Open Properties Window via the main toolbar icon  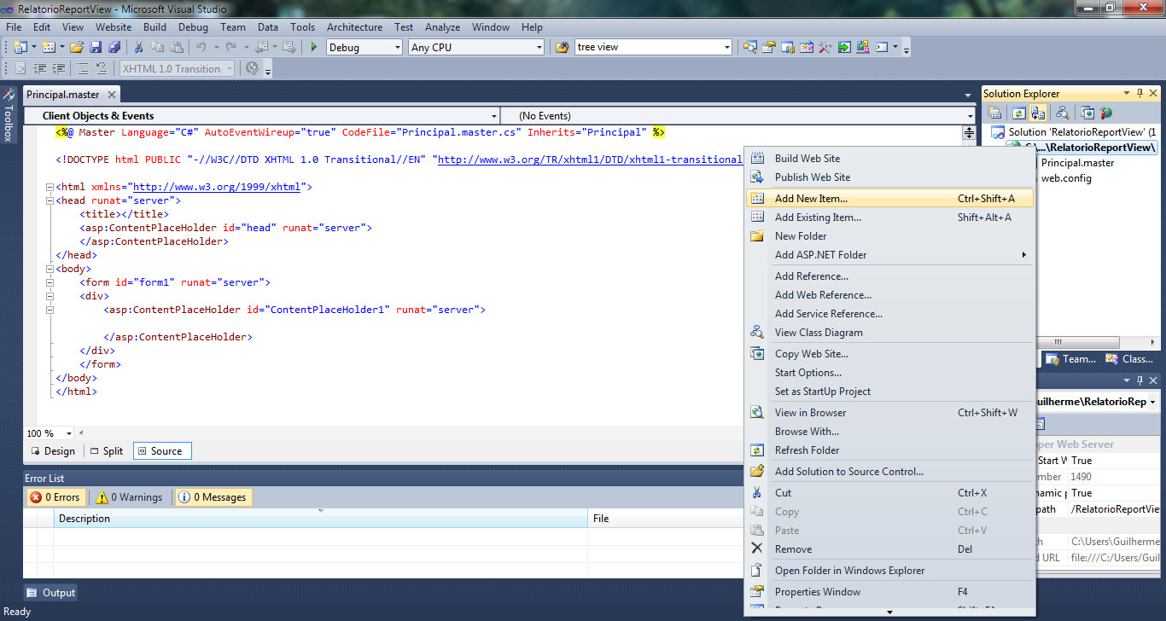768,47
